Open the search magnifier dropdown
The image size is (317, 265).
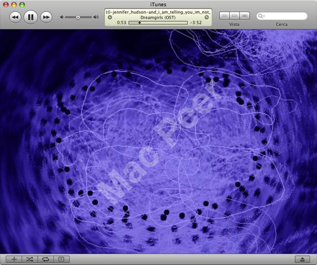click(x=261, y=16)
